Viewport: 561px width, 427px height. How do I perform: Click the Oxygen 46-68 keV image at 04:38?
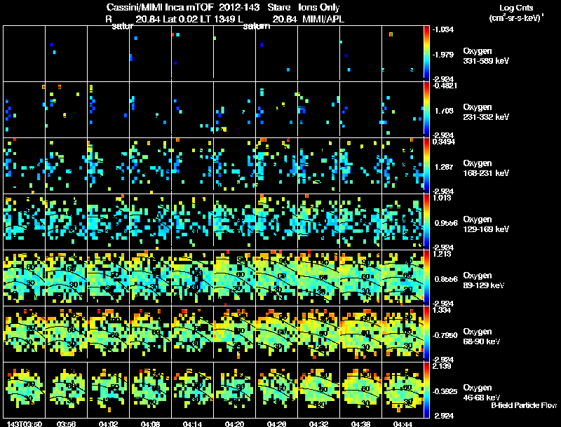[x=360, y=390]
